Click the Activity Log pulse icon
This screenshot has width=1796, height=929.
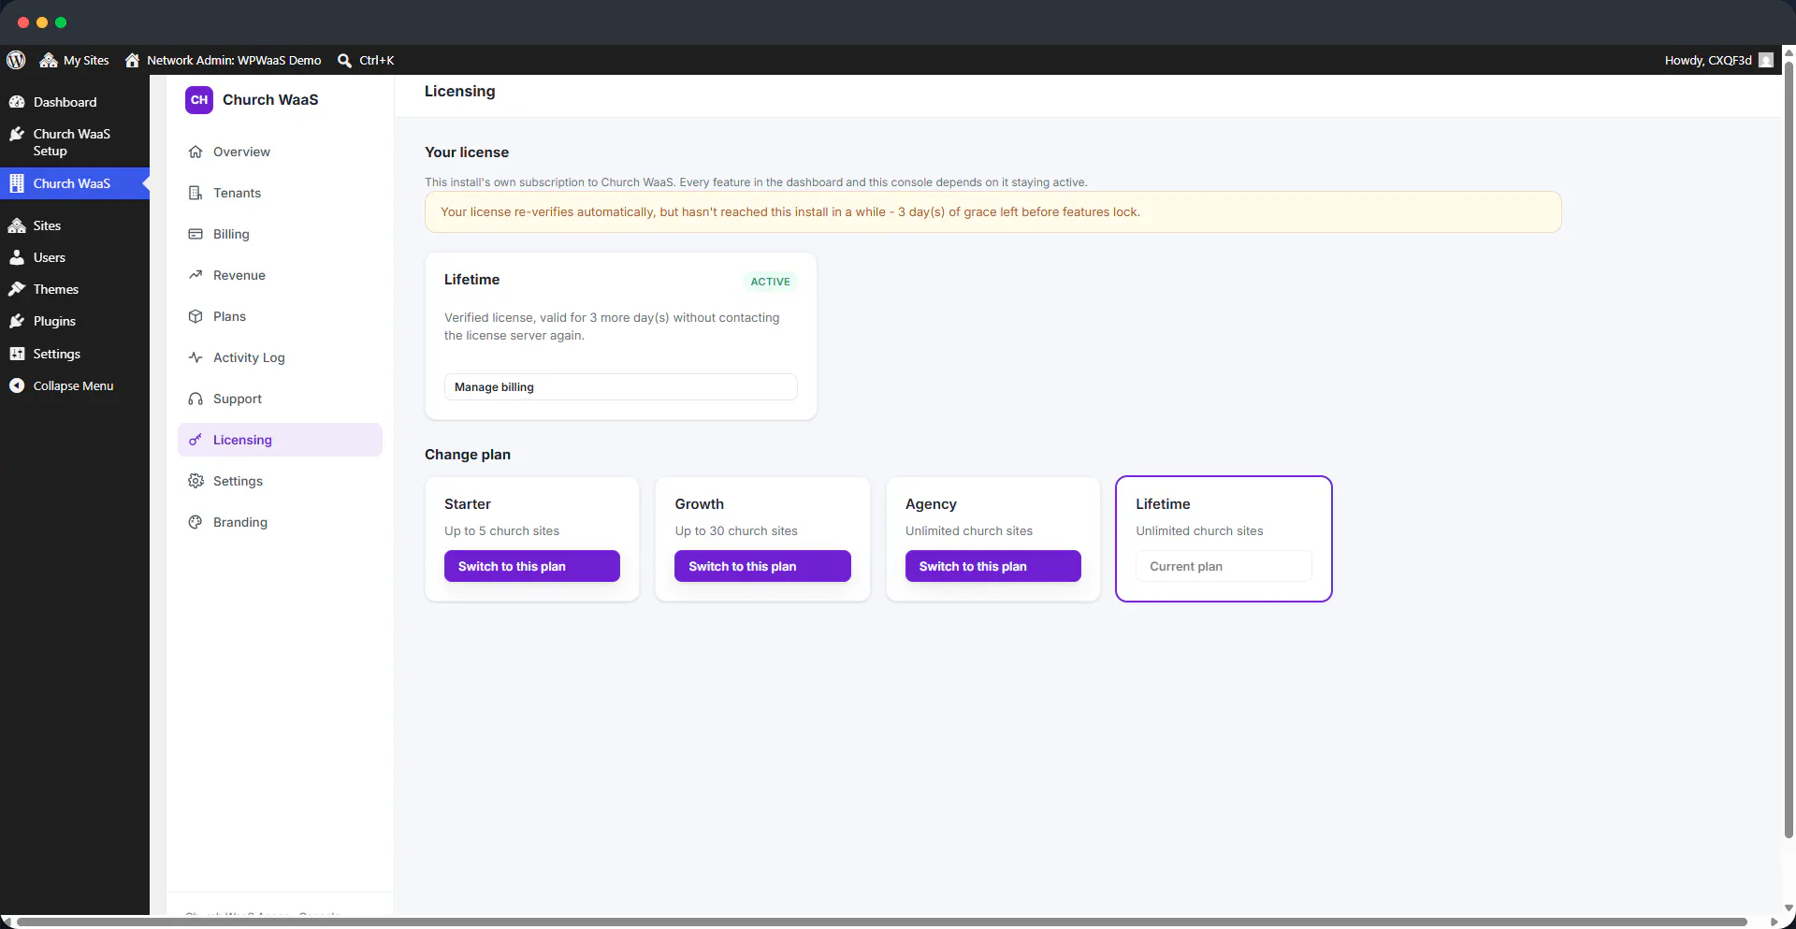pos(196,357)
